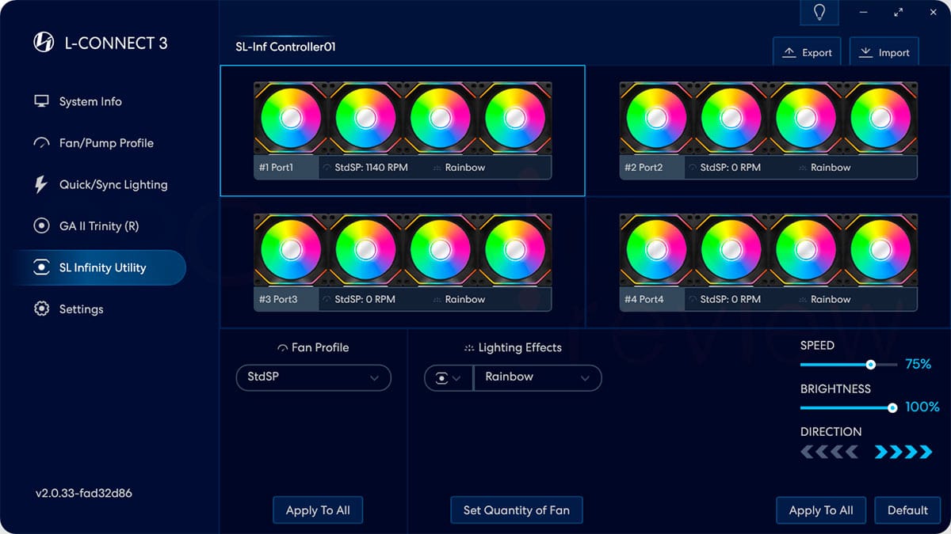This screenshot has width=951, height=534.
Task: Switch to the SL-Inf Controller01 tab
Action: [x=285, y=47]
